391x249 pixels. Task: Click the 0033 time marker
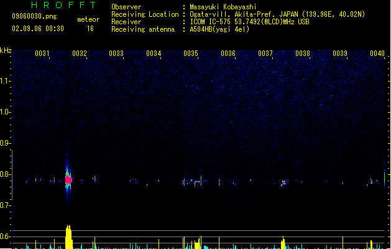[116, 54]
